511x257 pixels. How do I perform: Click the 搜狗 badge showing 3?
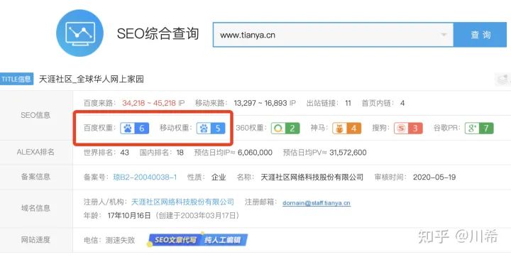point(408,128)
